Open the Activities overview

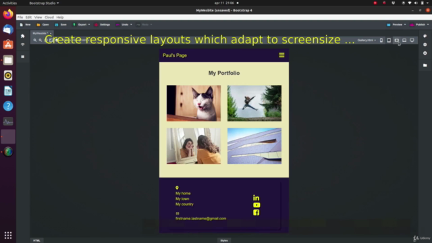(9, 3)
